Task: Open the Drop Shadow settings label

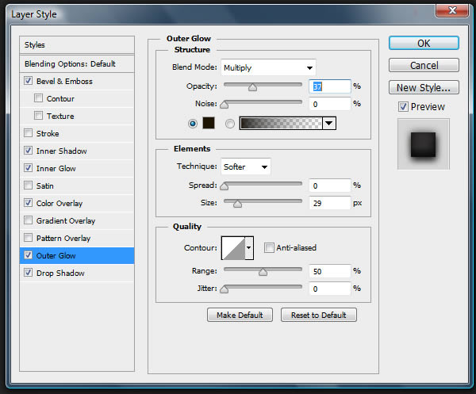Action: [x=60, y=273]
